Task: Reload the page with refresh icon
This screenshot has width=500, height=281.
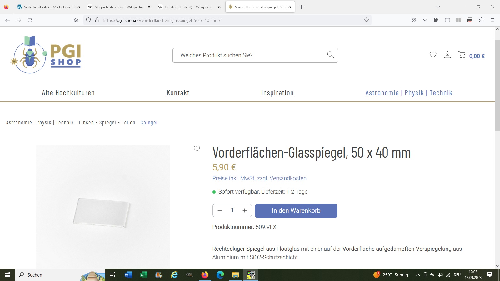Action: pyautogui.click(x=30, y=20)
